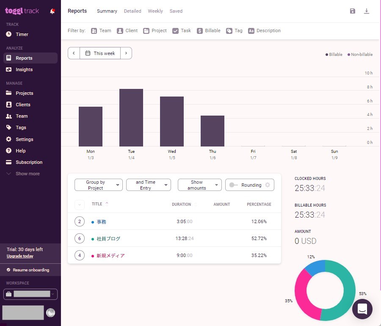381x326 pixels.
Task: Expand the 新規メディア project row with count 4
Action: coord(80,256)
